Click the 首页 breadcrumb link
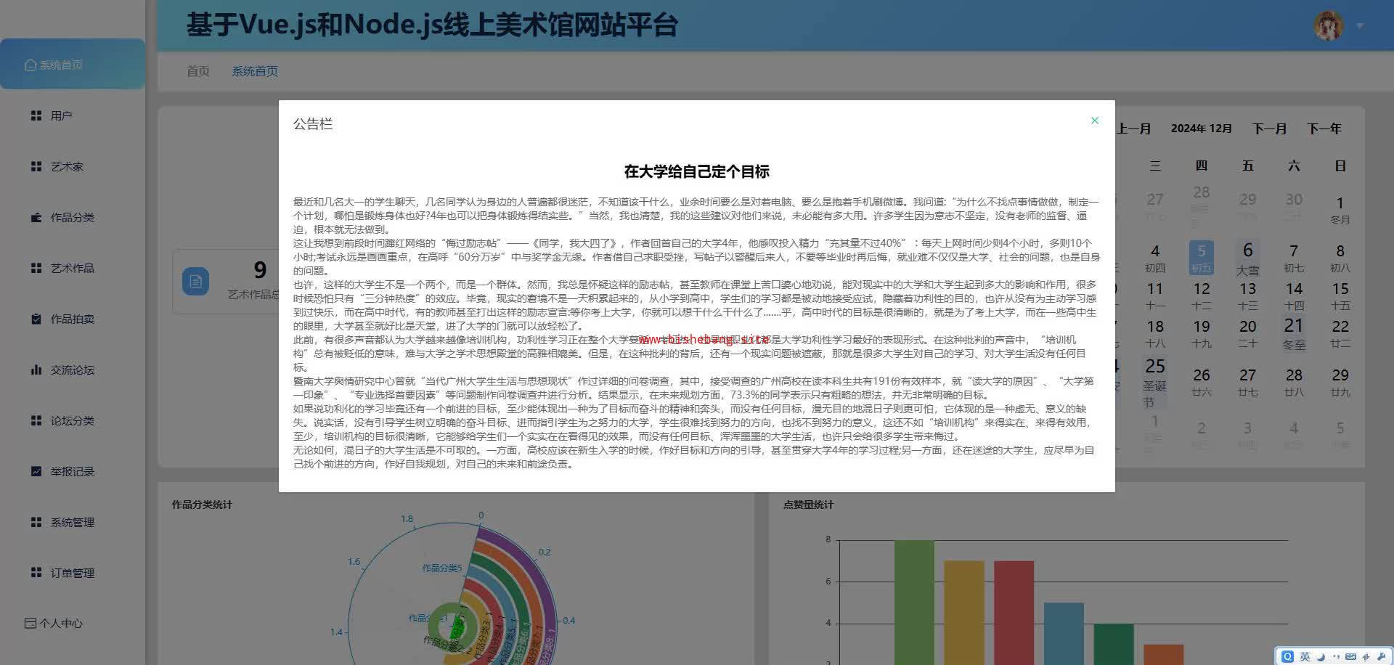Image resolution: width=1394 pixels, height=665 pixels. pyautogui.click(x=198, y=71)
